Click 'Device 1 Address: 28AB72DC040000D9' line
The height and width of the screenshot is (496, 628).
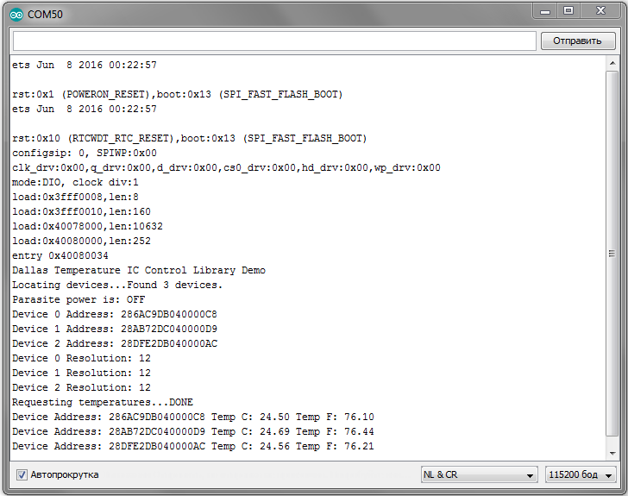pos(115,329)
